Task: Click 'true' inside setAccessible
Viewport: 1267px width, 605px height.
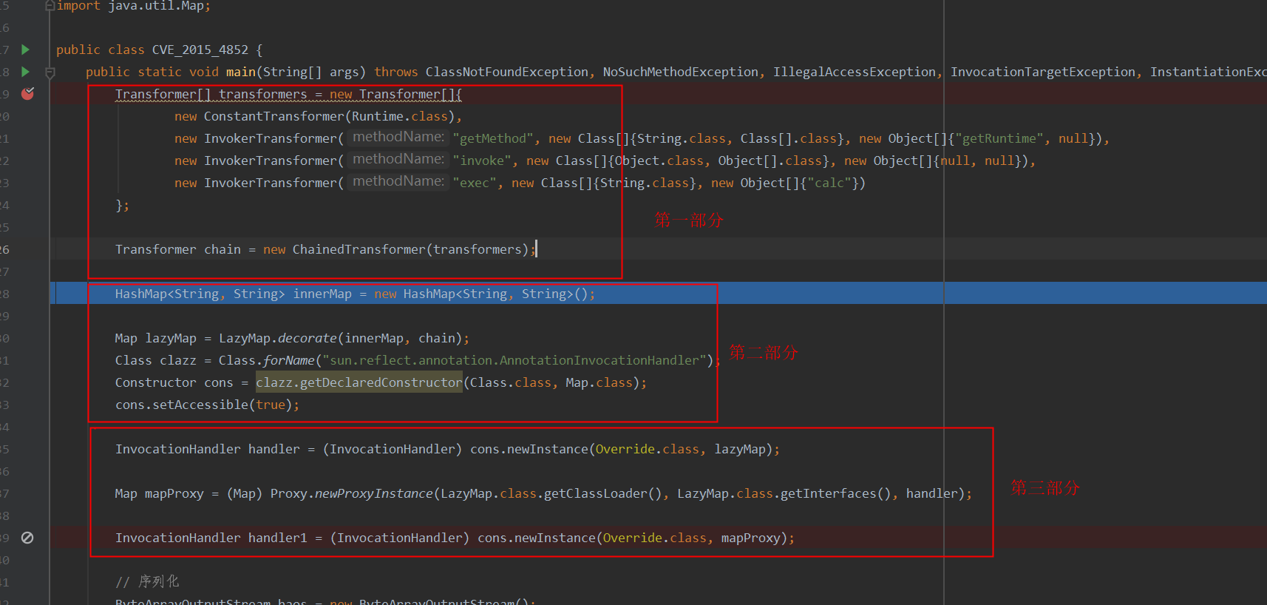Action: pyautogui.click(x=271, y=405)
